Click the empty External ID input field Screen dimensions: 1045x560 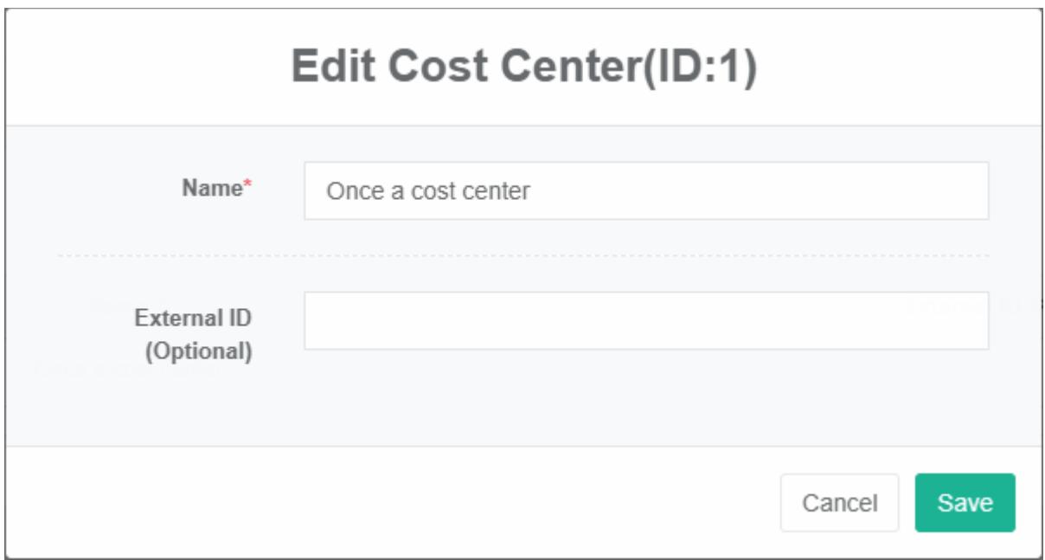coord(645,320)
